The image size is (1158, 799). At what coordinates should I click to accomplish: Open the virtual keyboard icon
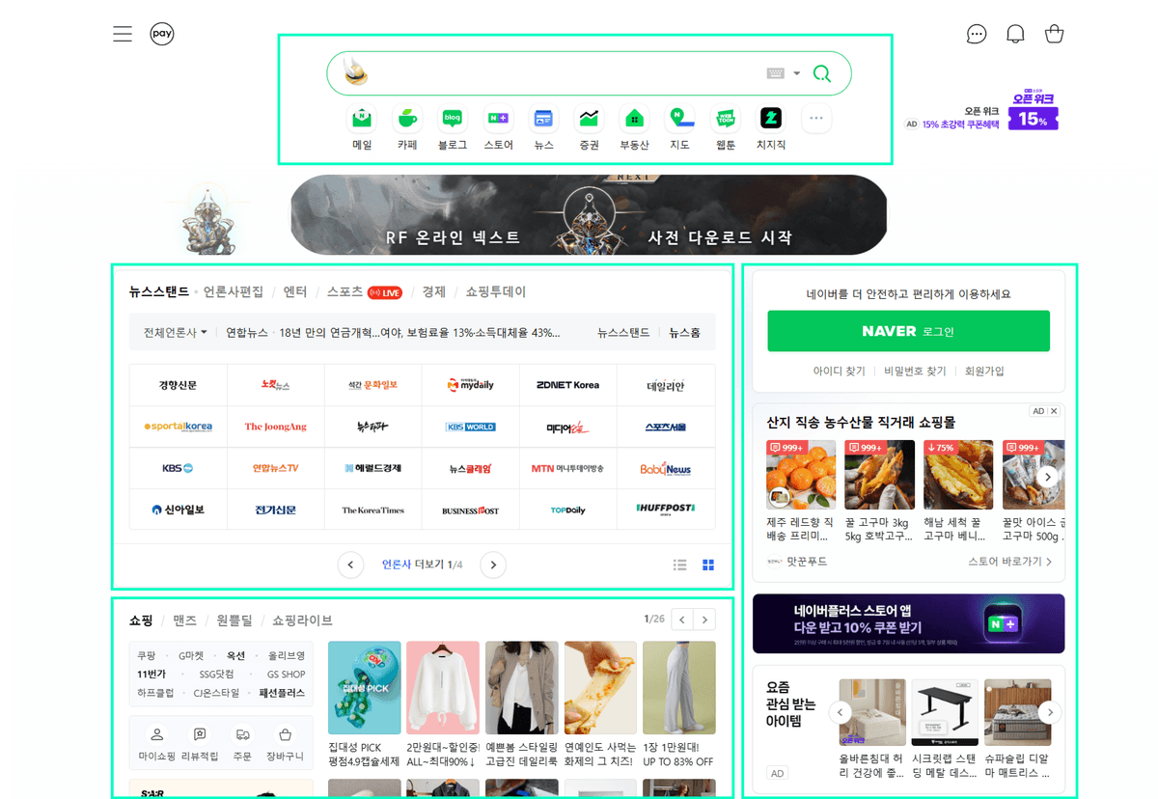click(x=776, y=73)
